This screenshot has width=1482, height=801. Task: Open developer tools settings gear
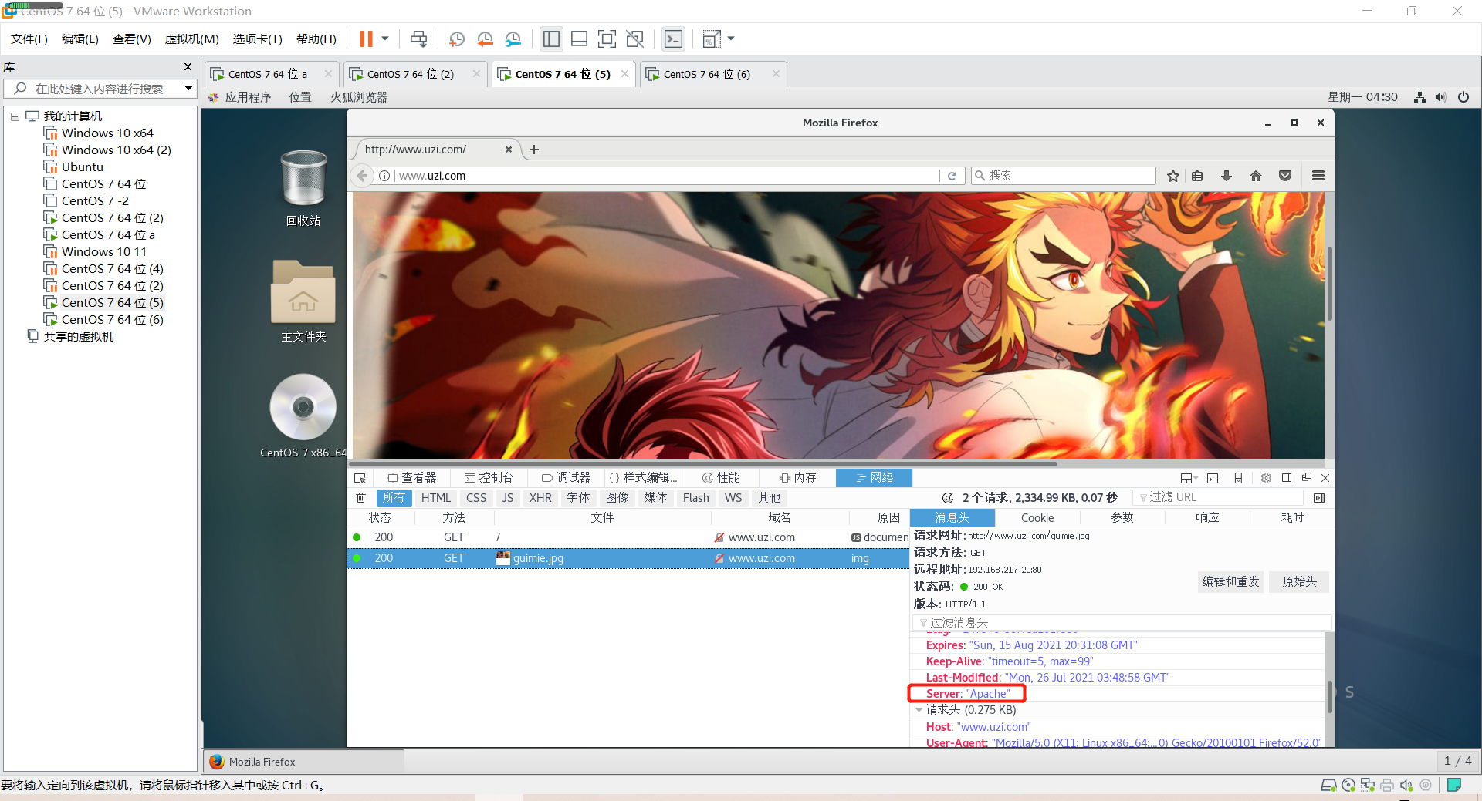pyautogui.click(x=1266, y=478)
